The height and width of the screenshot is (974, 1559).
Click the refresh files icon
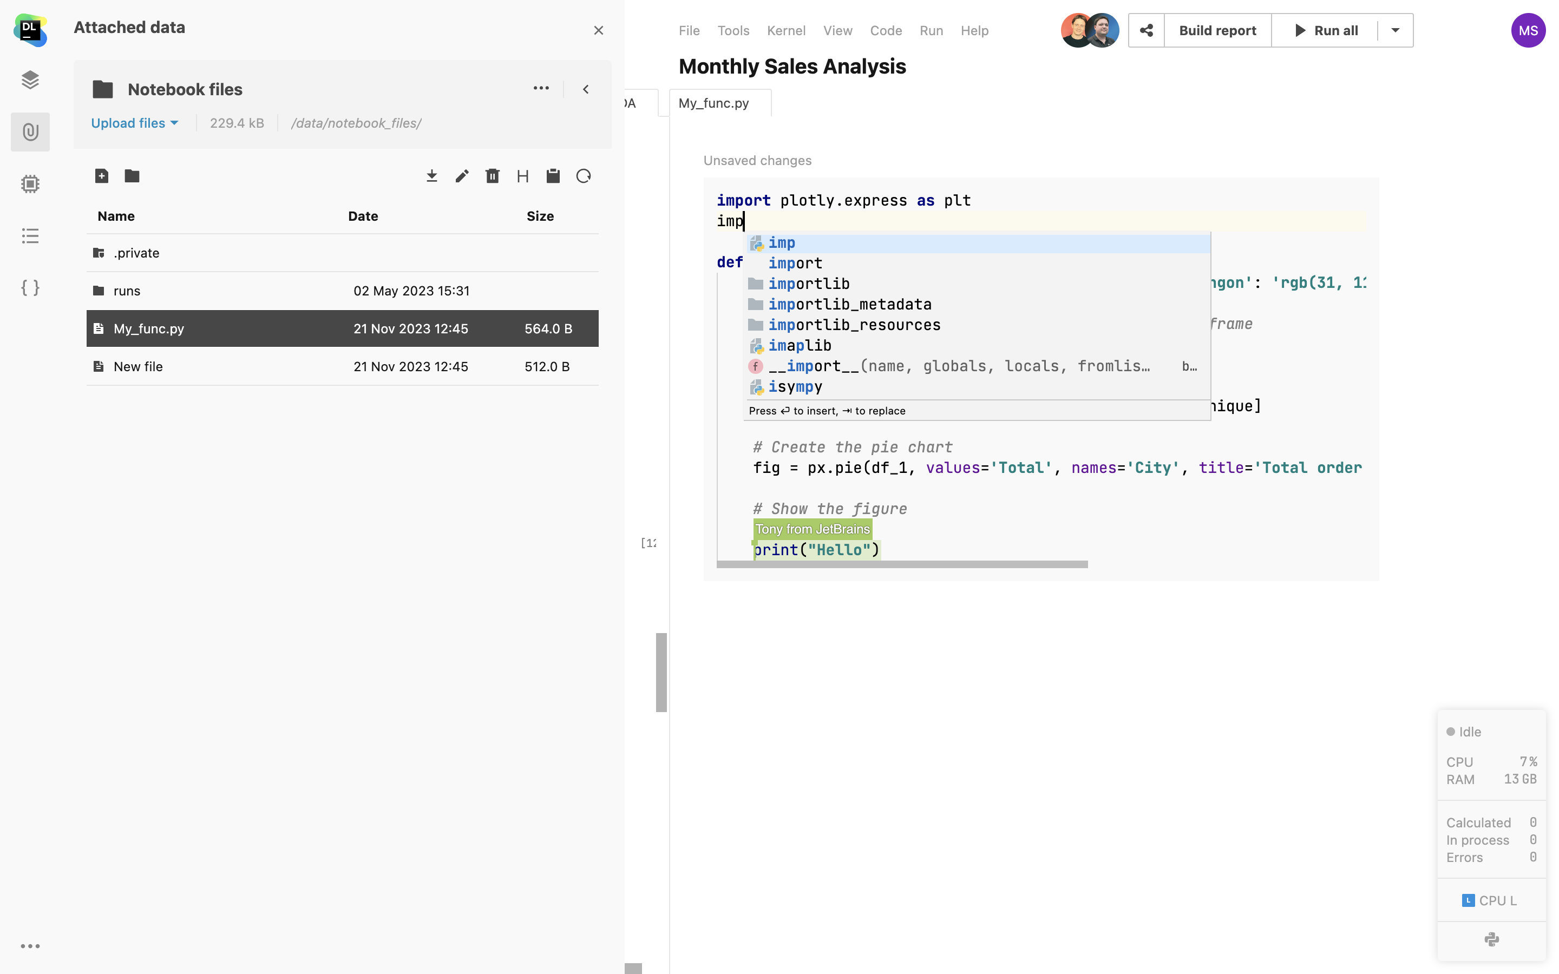(x=584, y=176)
